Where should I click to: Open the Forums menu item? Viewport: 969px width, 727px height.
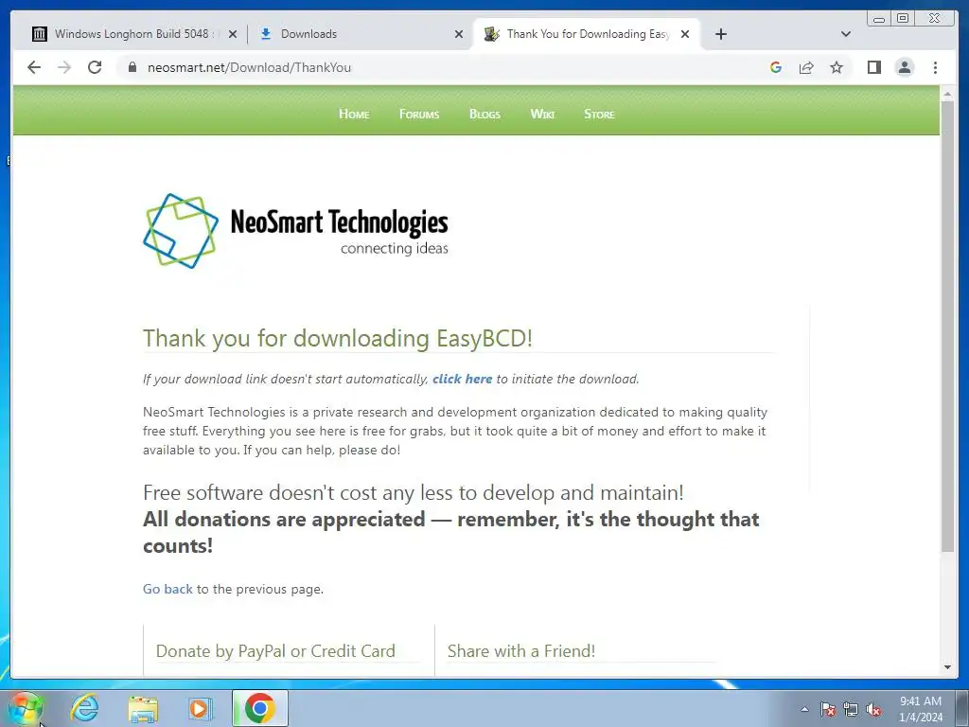[419, 114]
